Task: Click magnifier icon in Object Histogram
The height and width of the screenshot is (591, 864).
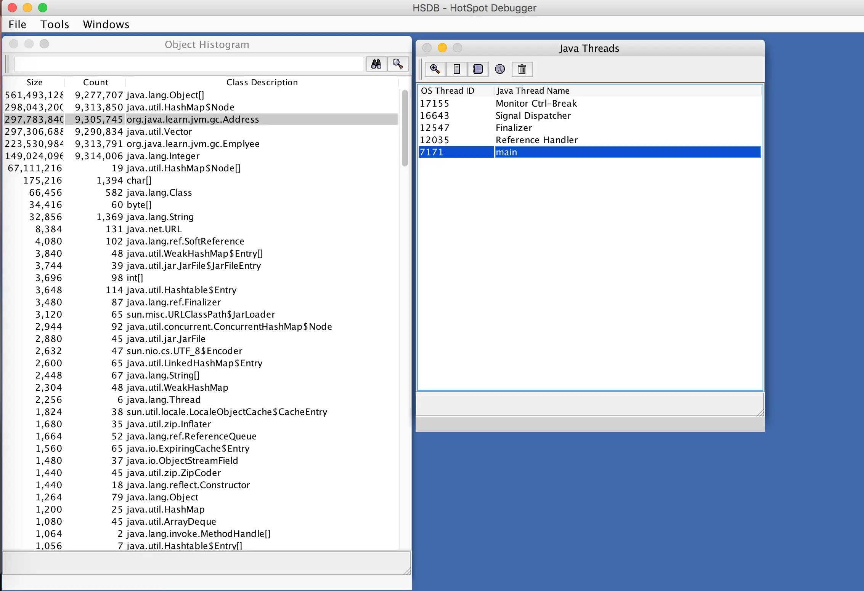Action: click(398, 64)
